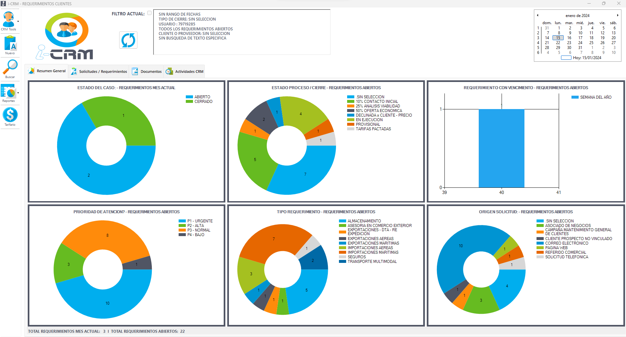The image size is (626, 337).
Task: Select the Resumen General tab
Action: click(x=51, y=71)
